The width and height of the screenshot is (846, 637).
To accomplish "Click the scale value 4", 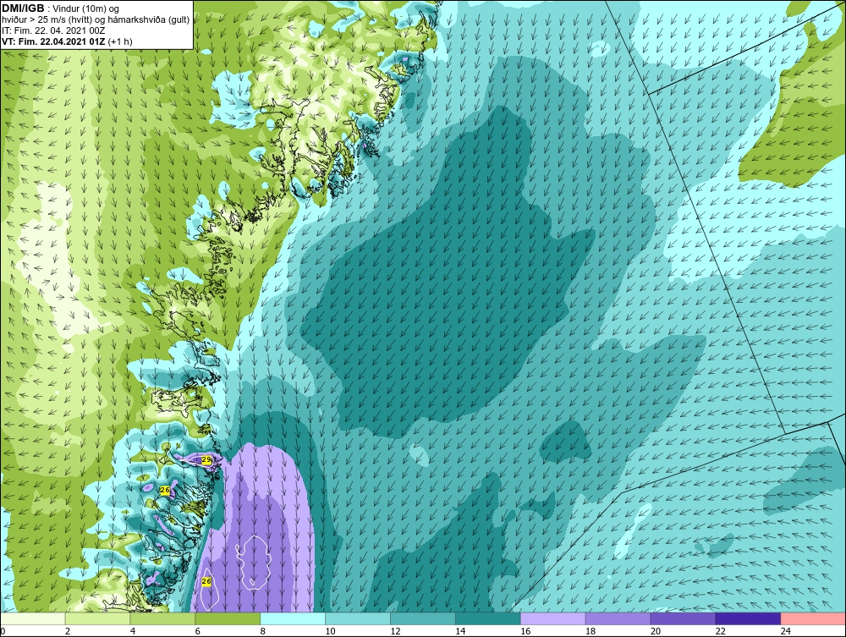I will click(133, 631).
